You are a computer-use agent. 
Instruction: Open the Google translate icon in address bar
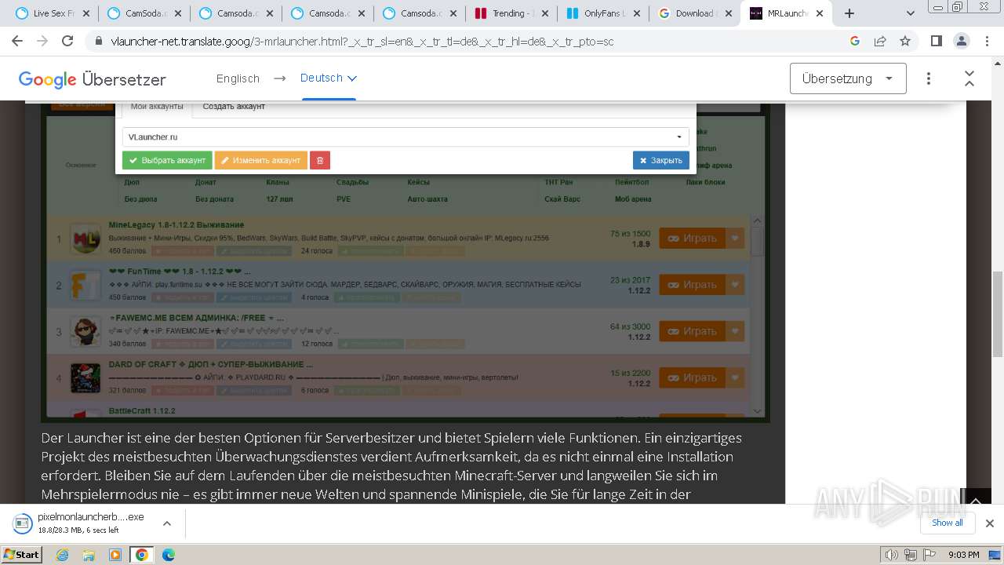click(x=855, y=42)
